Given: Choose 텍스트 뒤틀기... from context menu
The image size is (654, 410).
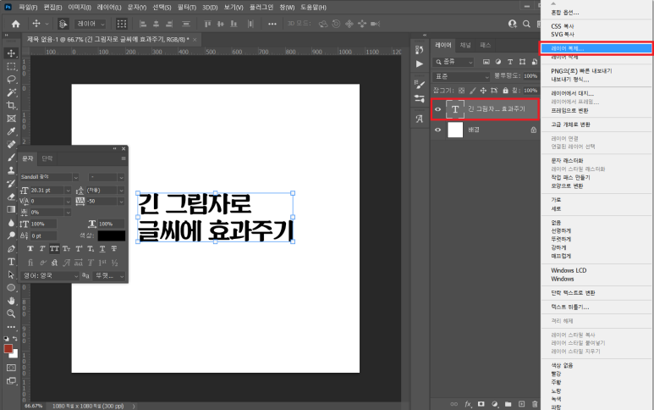Looking at the screenshot, I should (x=569, y=307).
